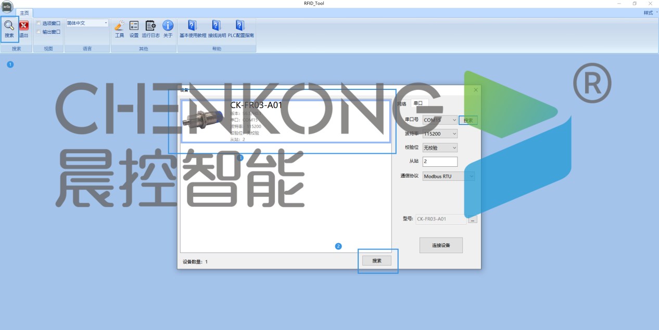Open the 工具 wrench tools icon
659x330 pixels.
(x=119, y=25)
